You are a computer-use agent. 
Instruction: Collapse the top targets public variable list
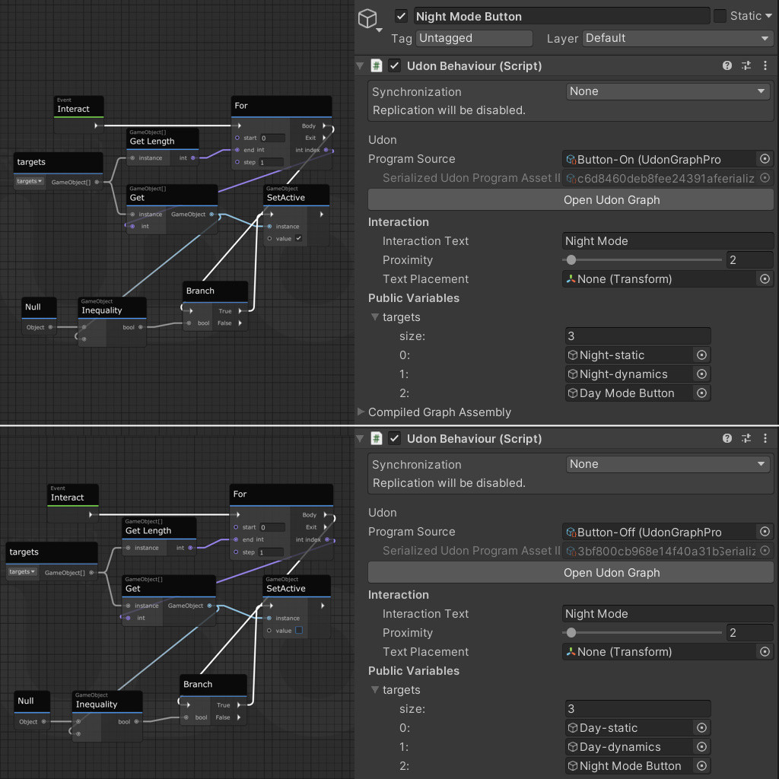pyautogui.click(x=375, y=317)
